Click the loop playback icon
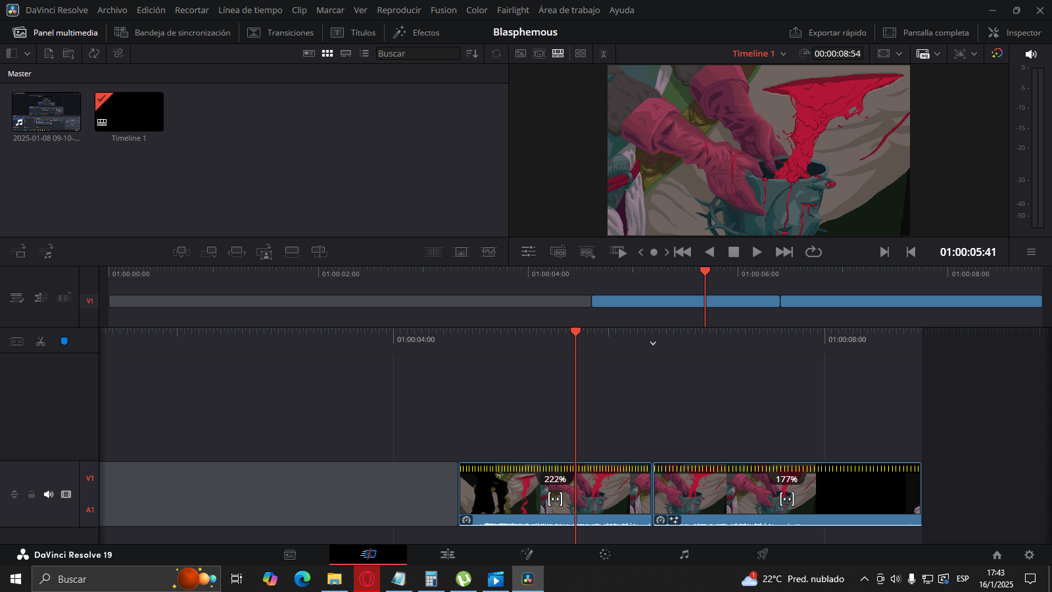This screenshot has width=1052, height=592. (x=813, y=252)
